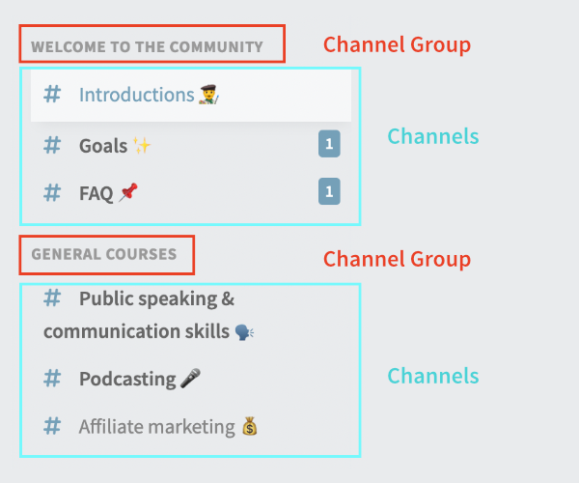Go to the Podcasting channel
Image resolution: width=579 pixels, height=483 pixels.
pyautogui.click(x=191, y=379)
